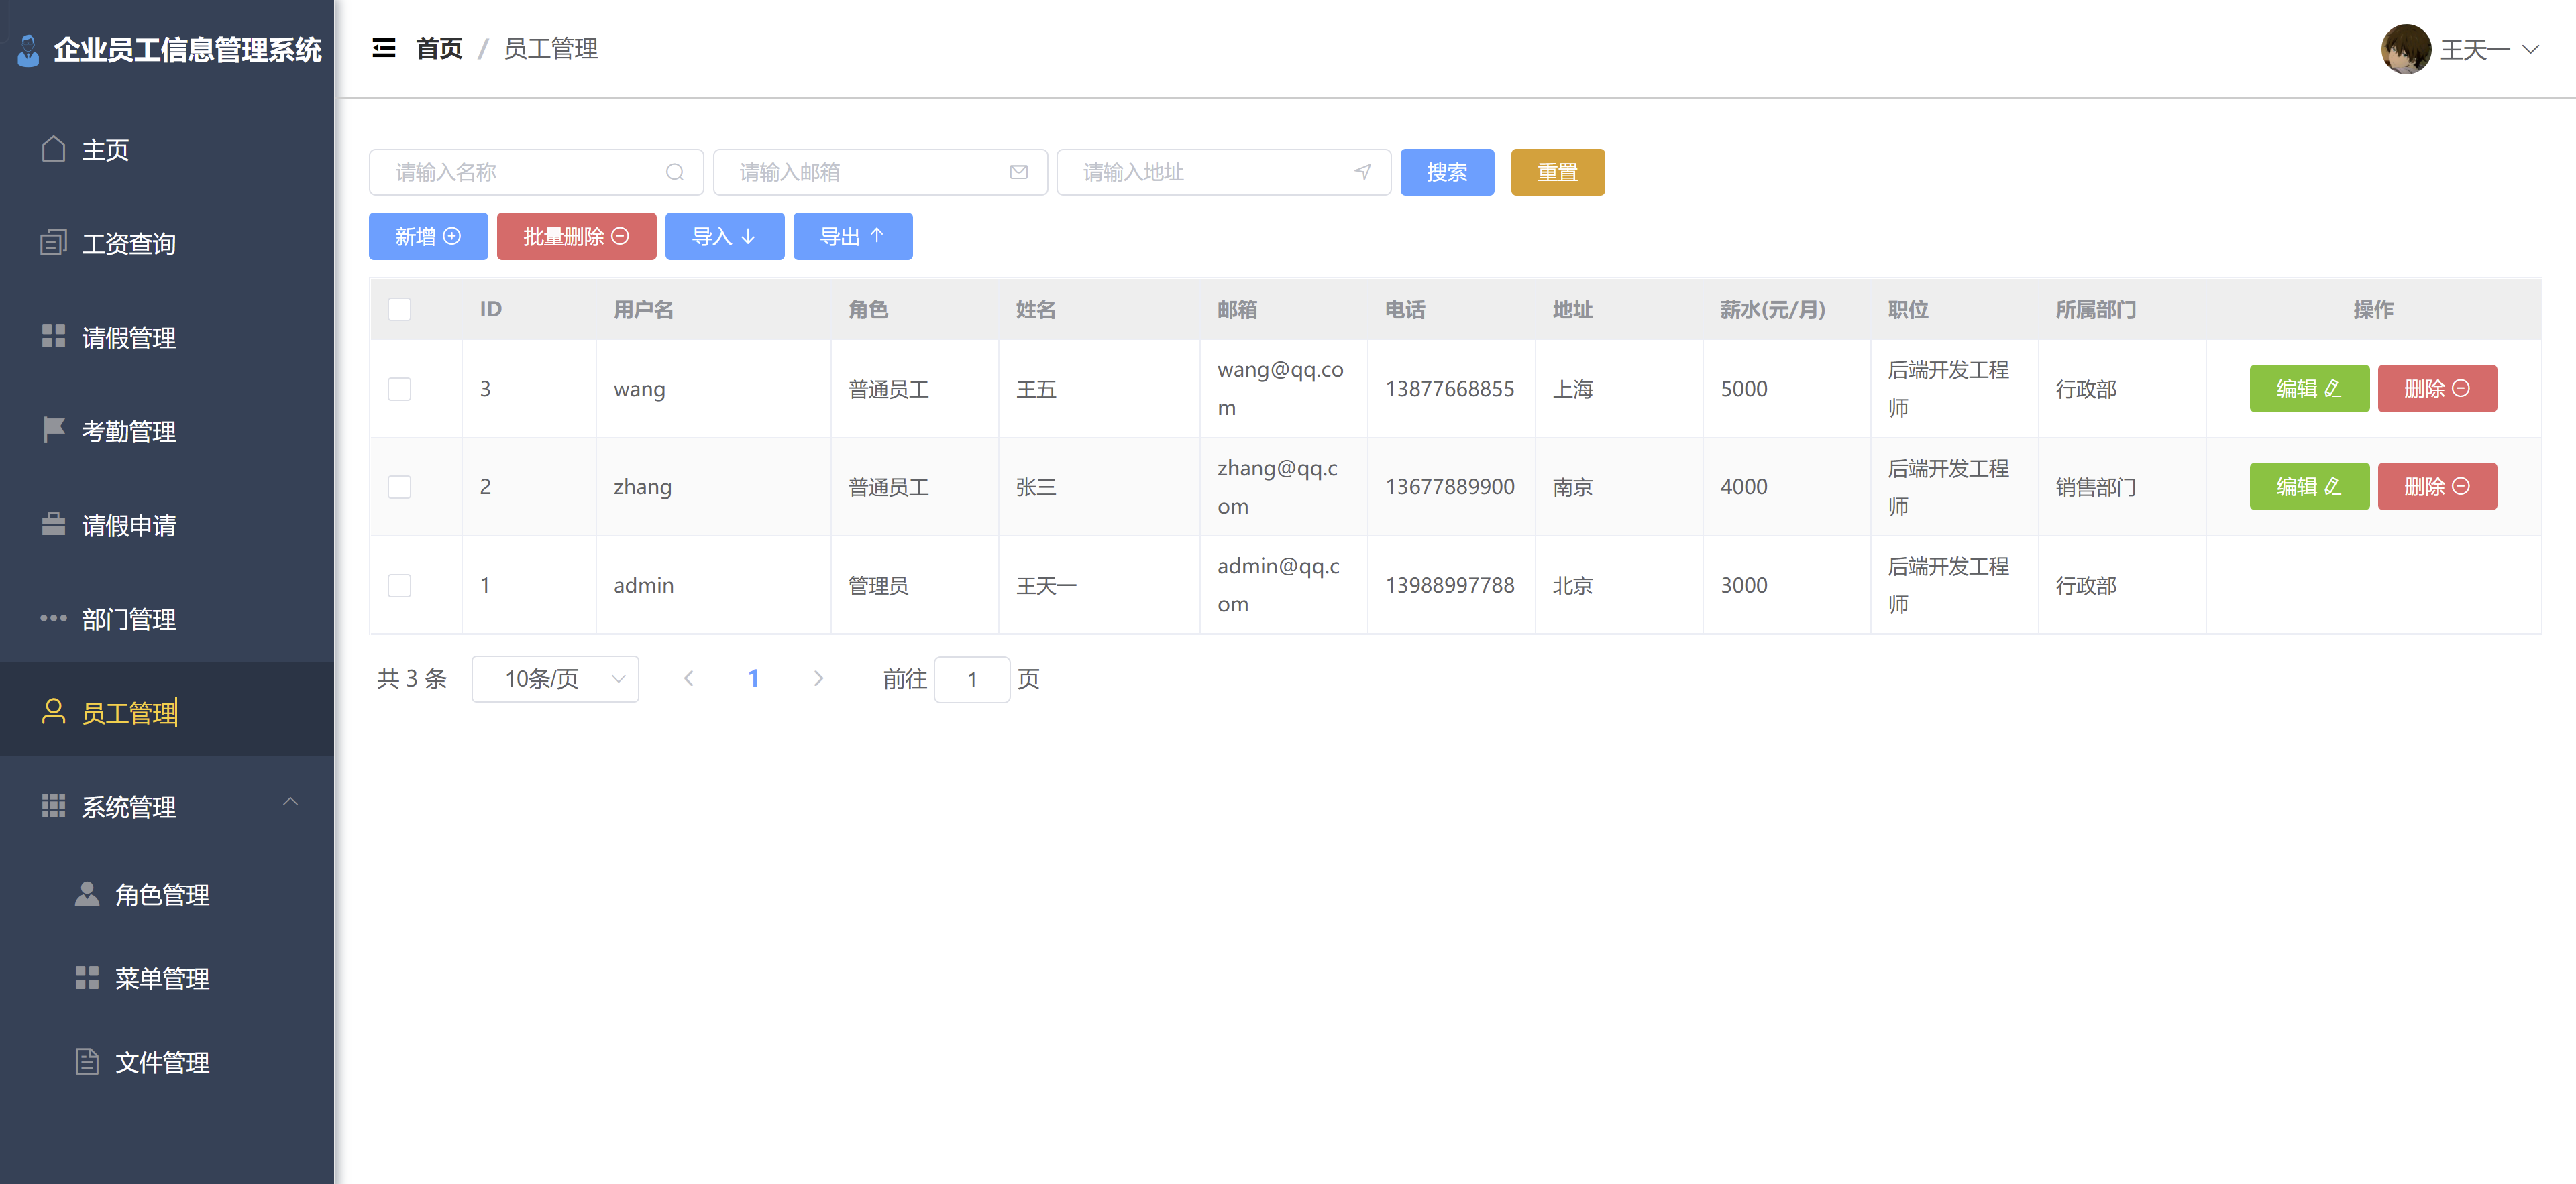Click the 员工管理 user icon

click(54, 711)
